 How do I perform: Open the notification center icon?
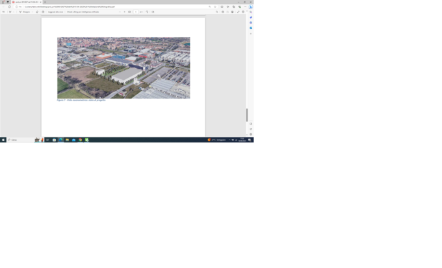[x=250, y=140]
